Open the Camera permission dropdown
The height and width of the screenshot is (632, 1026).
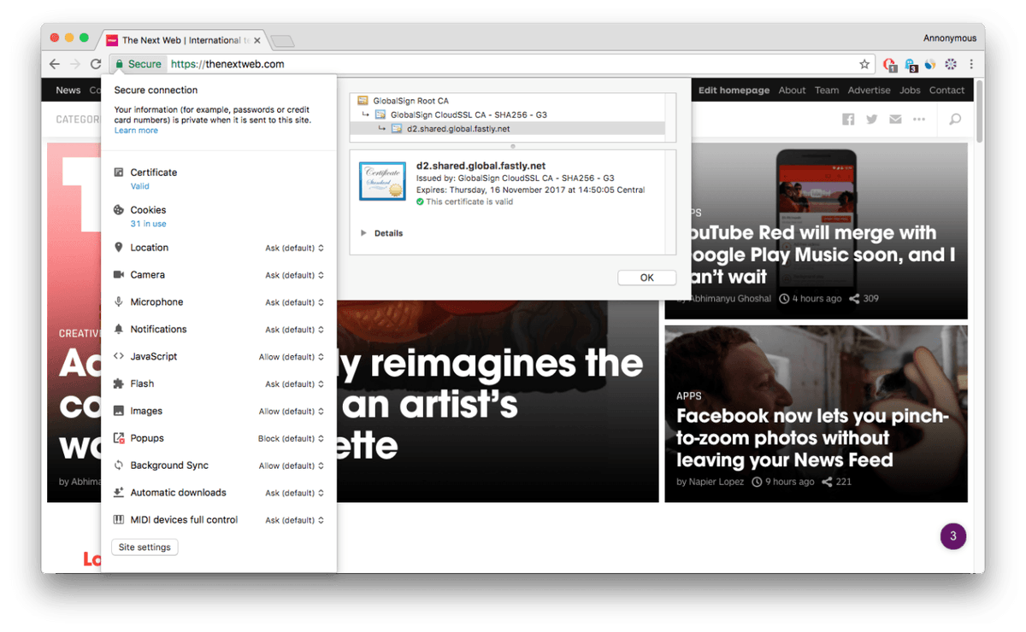294,276
